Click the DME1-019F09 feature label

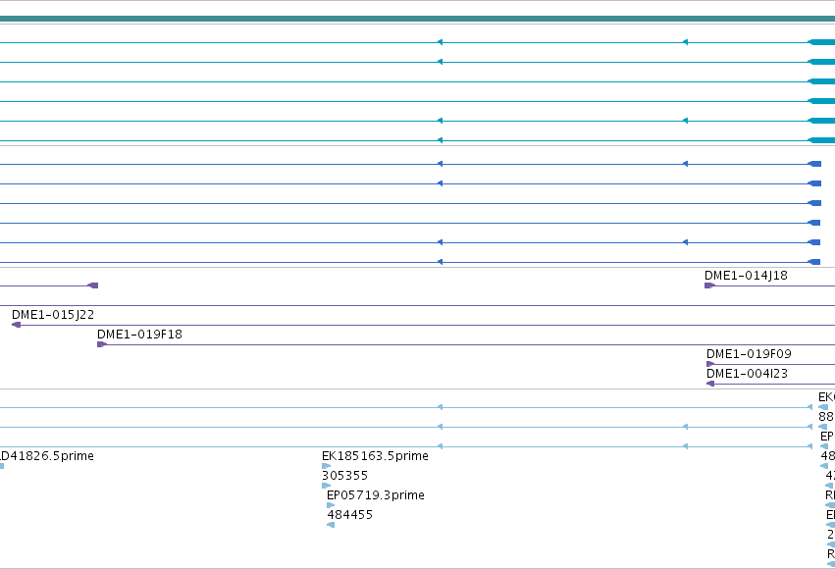(x=749, y=354)
